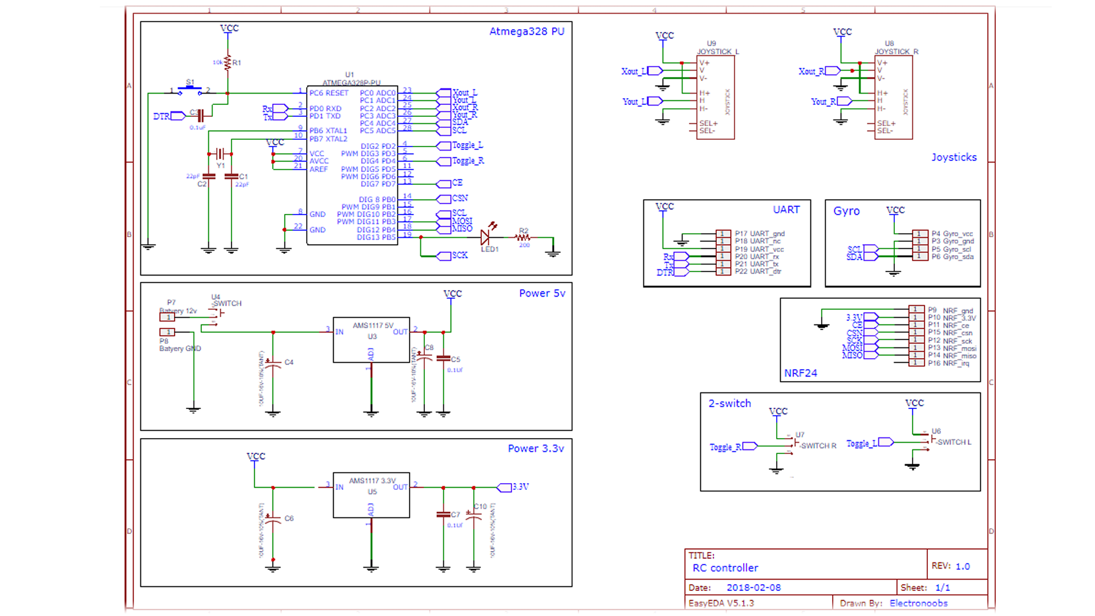Click the '2-switch' block title
The width and height of the screenshot is (1095, 616).
(x=729, y=403)
